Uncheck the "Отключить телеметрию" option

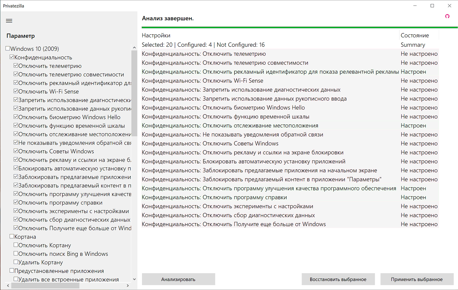pos(16,65)
